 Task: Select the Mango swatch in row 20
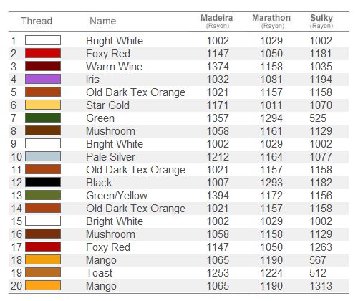click(43, 285)
